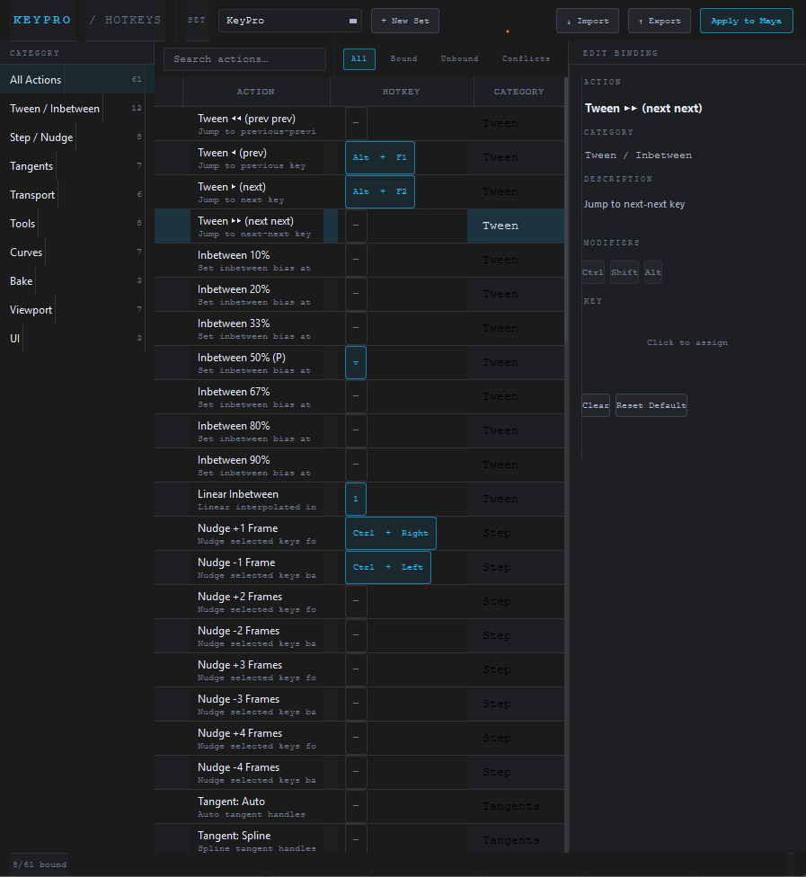Sort by the HOTKEY column header

click(x=401, y=92)
